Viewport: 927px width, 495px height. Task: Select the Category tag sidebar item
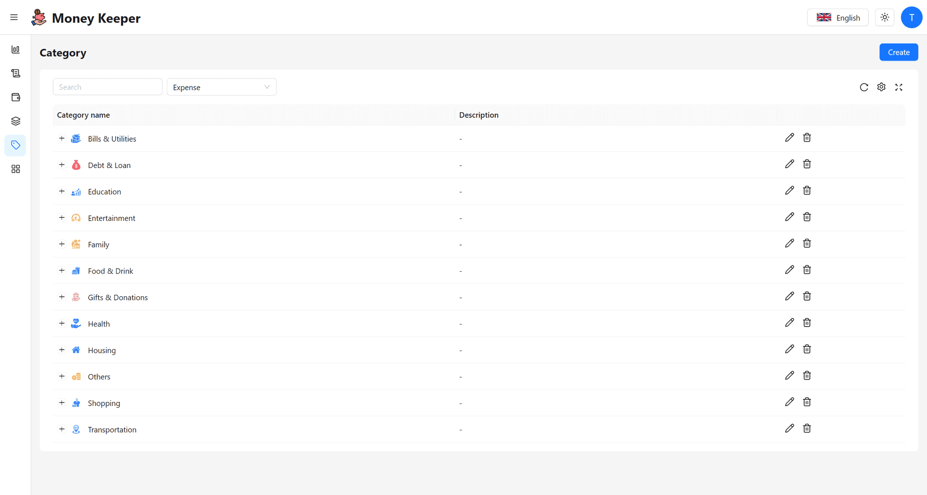click(x=15, y=145)
